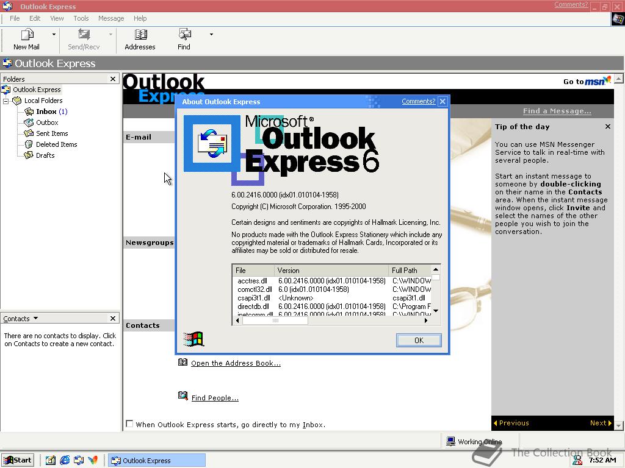The height and width of the screenshot is (468, 625).
Task: Click the Working Online status icon
Action: tap(451, 441)
